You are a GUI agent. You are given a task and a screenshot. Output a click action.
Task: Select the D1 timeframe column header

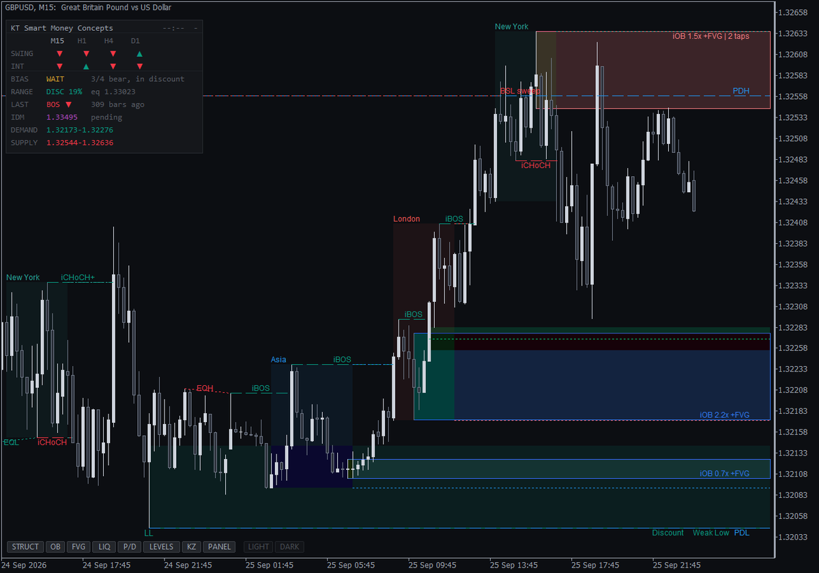(136, 41)
